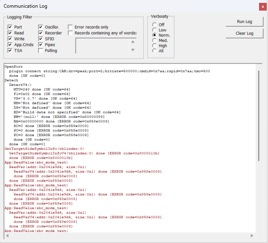Click the RC=0 error line
268x243 pixels.
(51, 126)
